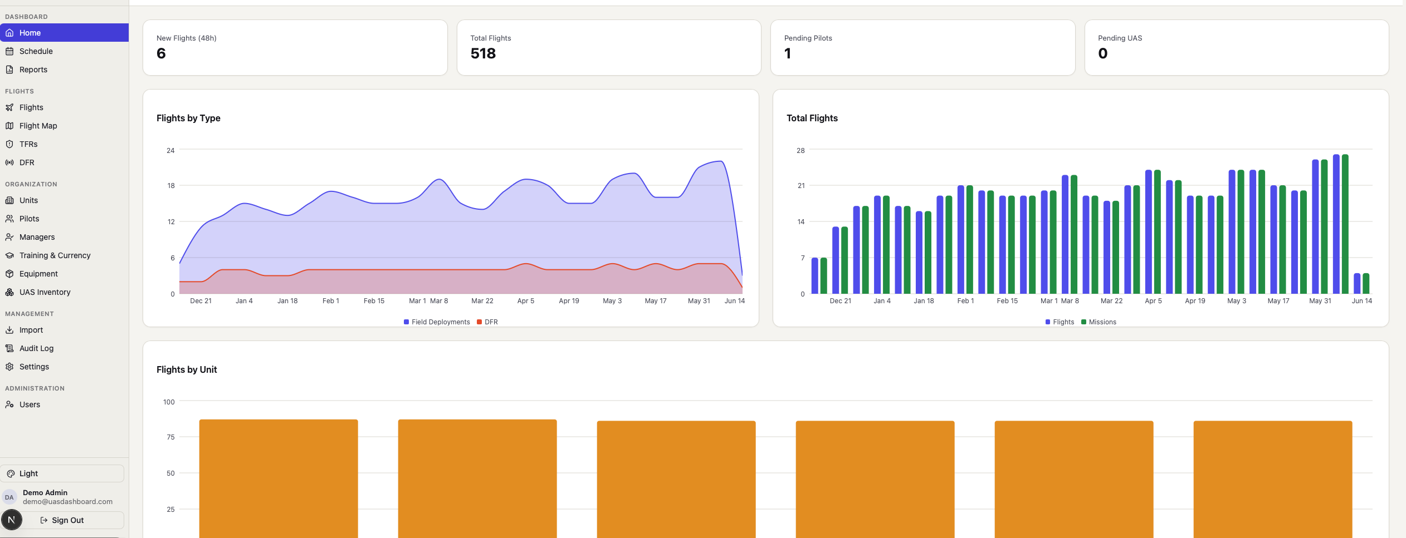Open the Total Flights 518 card
1406x538 pixels.
pyautogui.click(x=609, y=48)
